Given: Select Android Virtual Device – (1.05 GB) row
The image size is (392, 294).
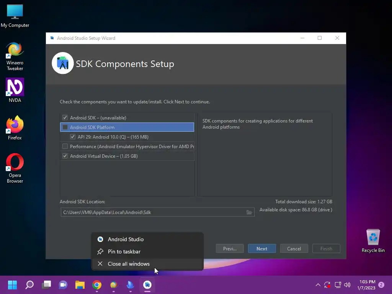Looking at the screenshot, I should click(x=127, y=156).
